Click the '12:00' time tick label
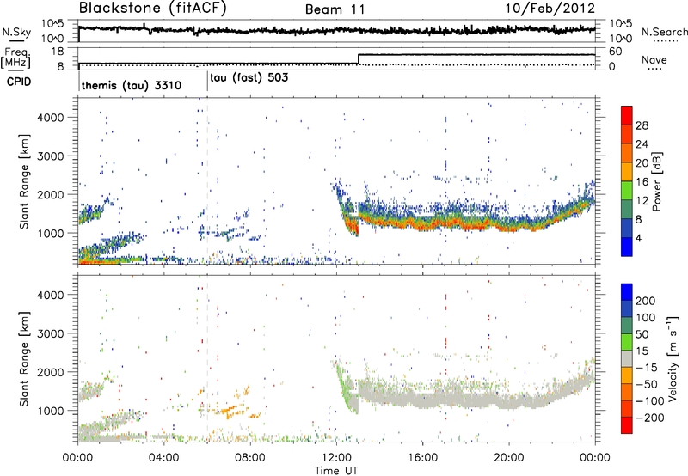Image resolution: width=688 pixels, height=476 pixels. pyautogui.click(x=336, y=458)
